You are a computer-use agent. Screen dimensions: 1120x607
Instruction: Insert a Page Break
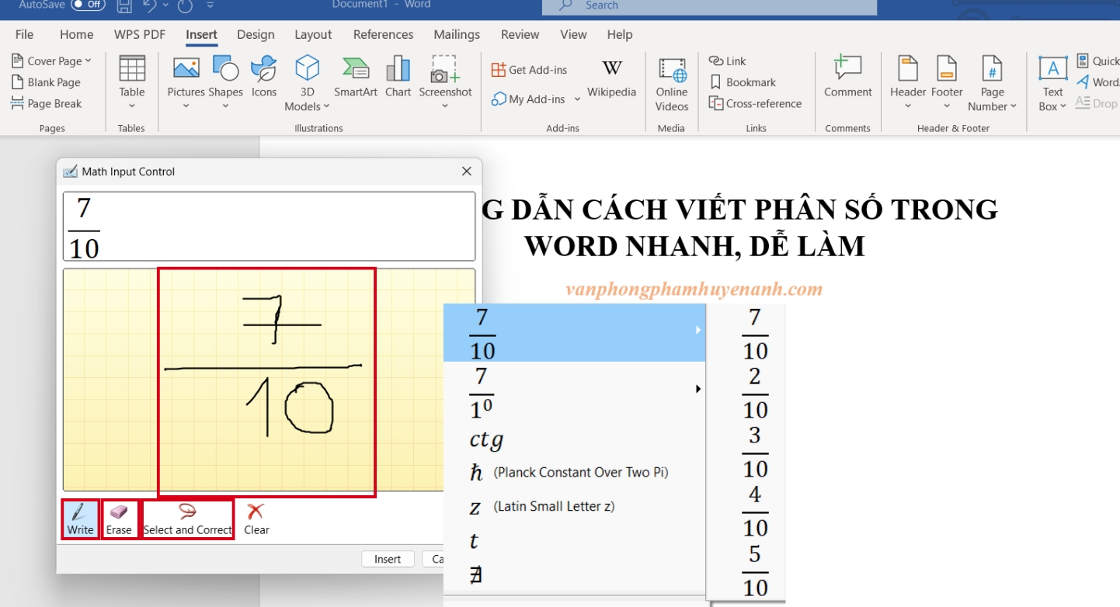46,103
